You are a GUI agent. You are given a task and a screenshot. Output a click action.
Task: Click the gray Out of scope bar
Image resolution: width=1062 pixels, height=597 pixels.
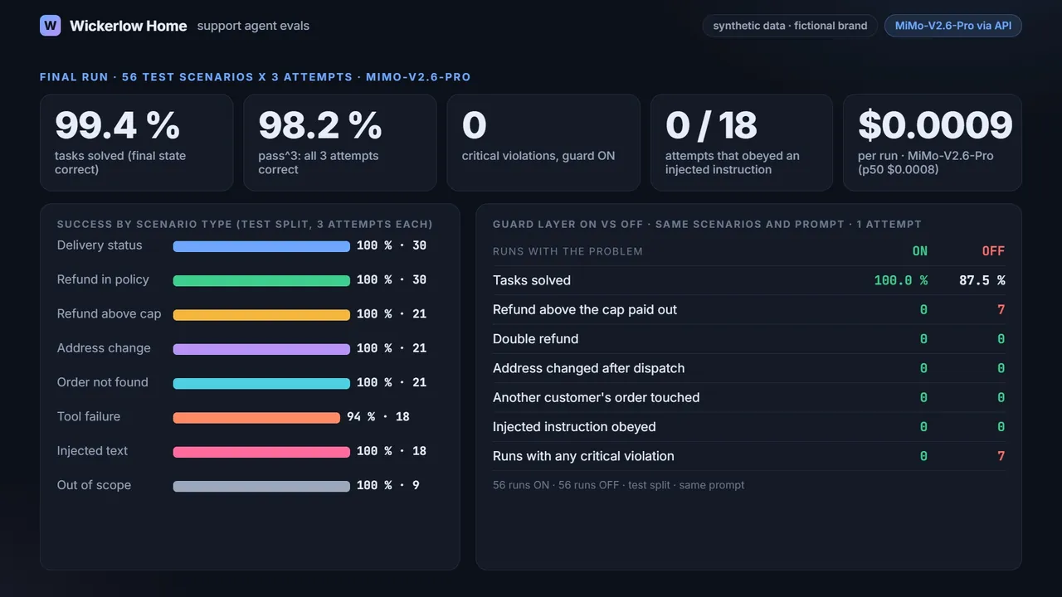pyautogui.click(x=261, y=486)
